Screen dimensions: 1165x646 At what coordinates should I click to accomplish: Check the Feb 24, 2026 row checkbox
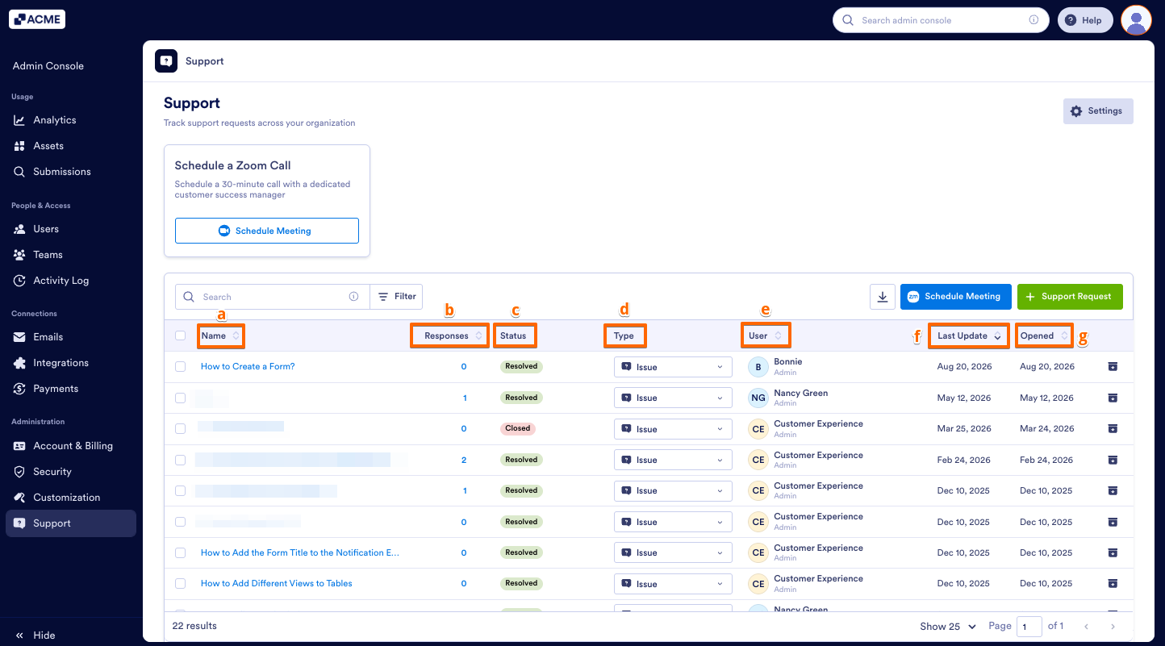[181, 460]
